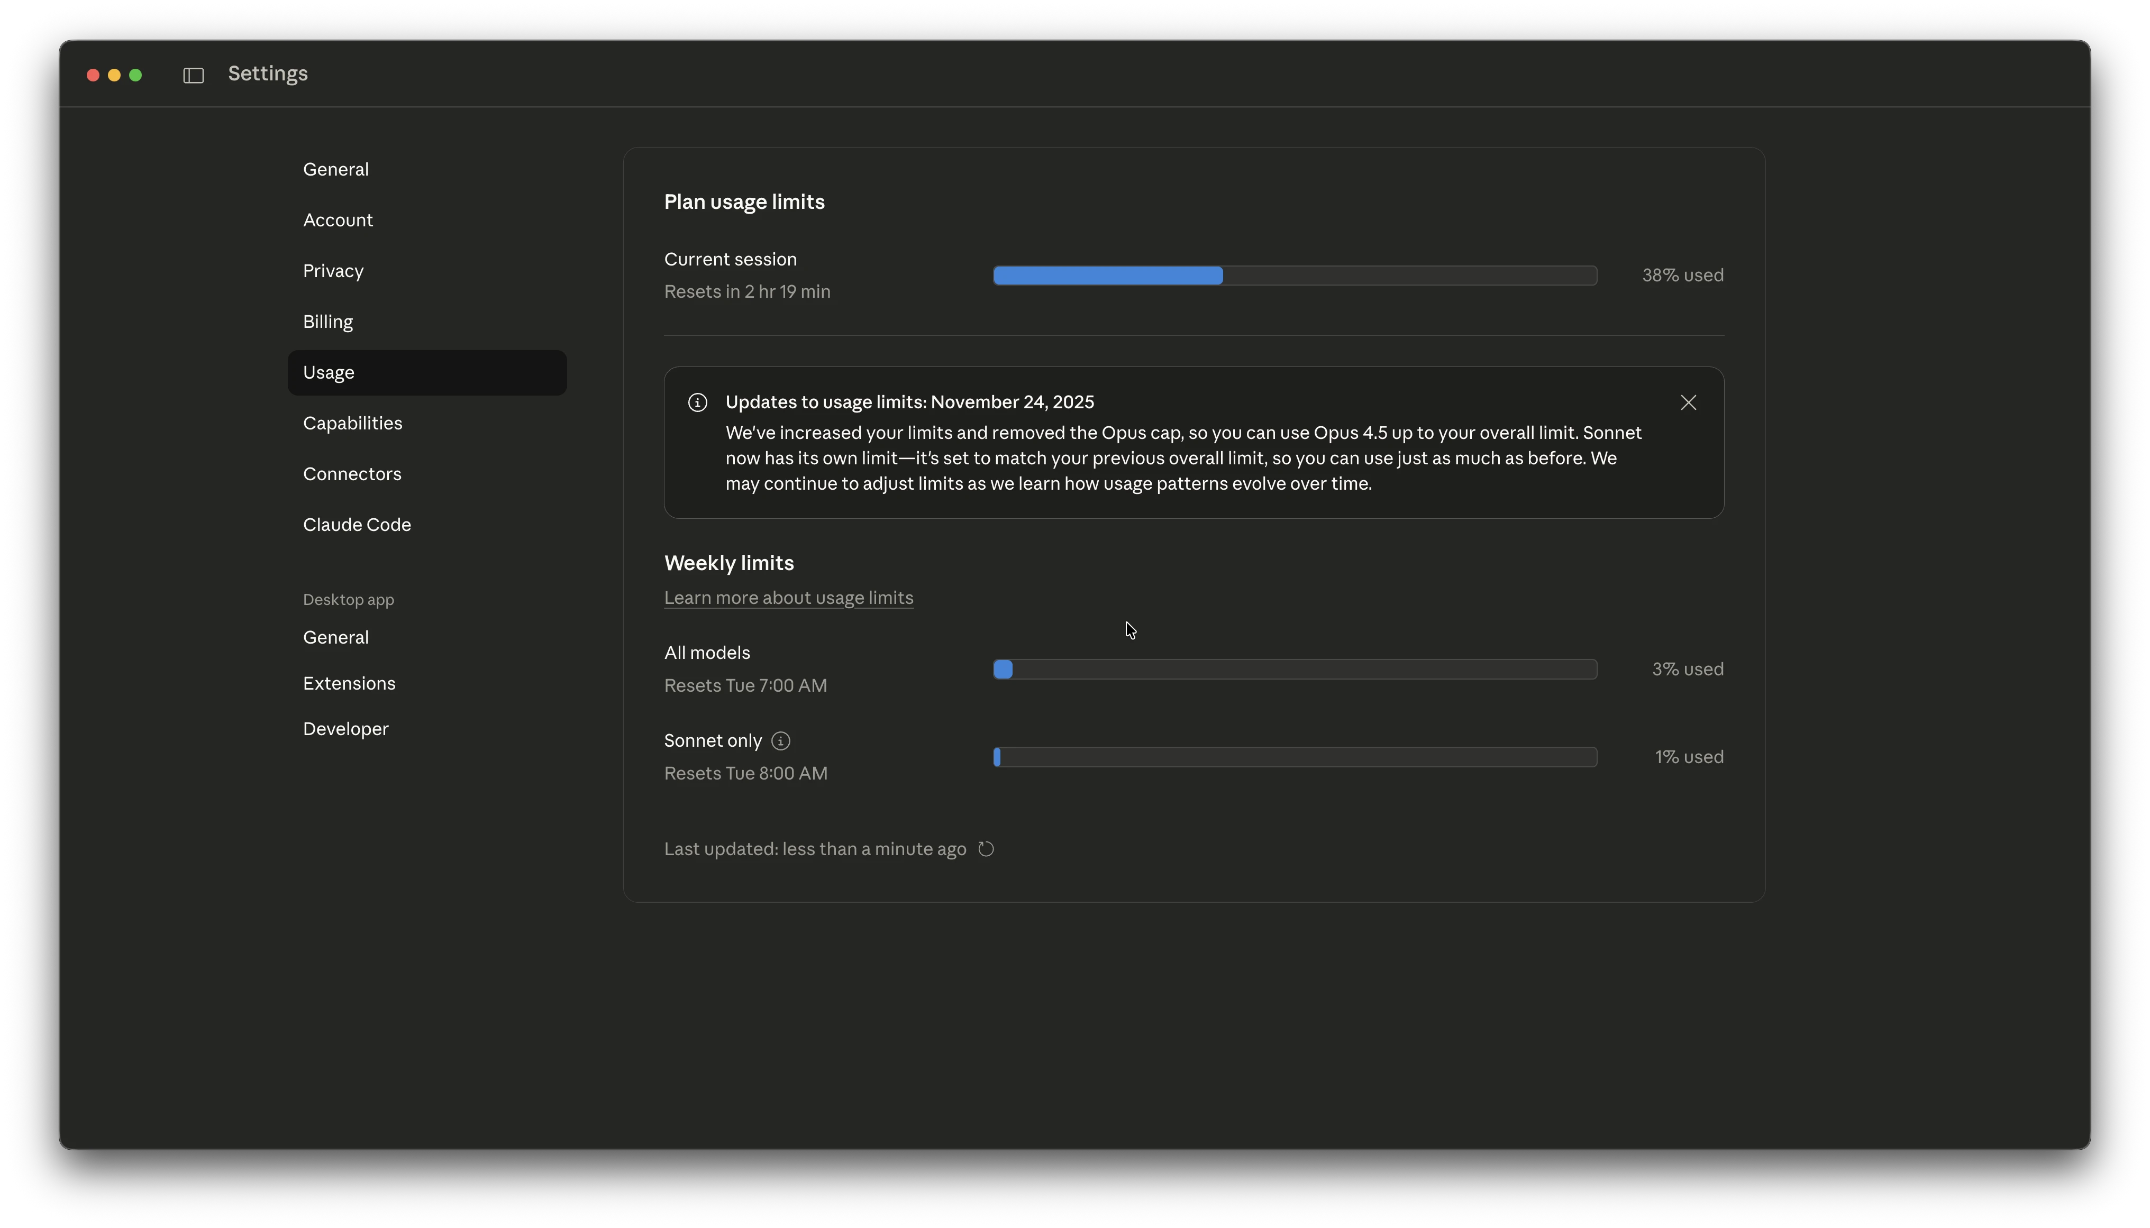Go to Privacy settings
The width and height of the screenshot is (2150, 1228).
click(x=333, y=271)
